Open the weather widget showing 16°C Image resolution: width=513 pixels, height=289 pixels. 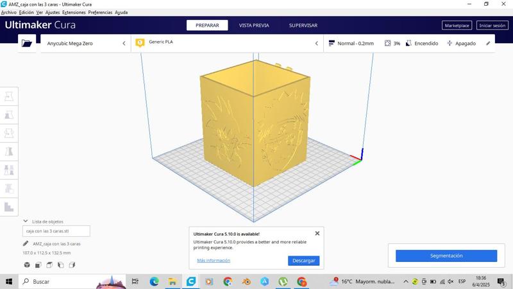tap(362, 281)
